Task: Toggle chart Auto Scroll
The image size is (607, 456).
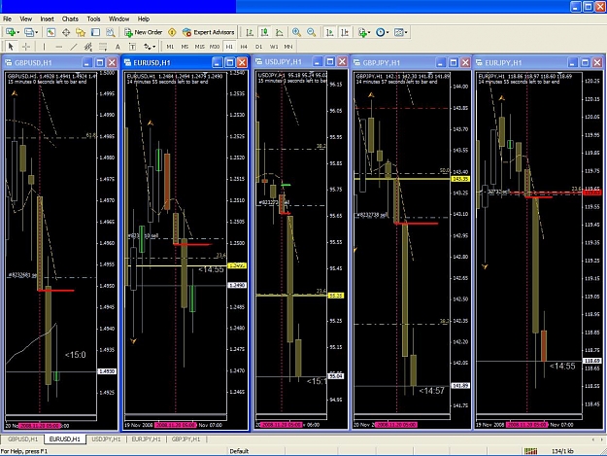Action: [330, 32]
